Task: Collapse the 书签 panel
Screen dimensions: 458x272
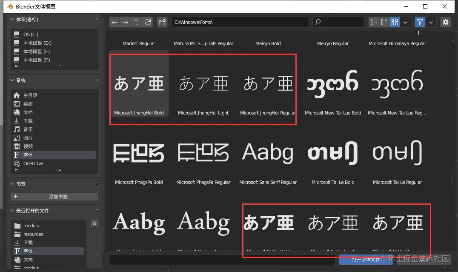Action: [12, 183]
